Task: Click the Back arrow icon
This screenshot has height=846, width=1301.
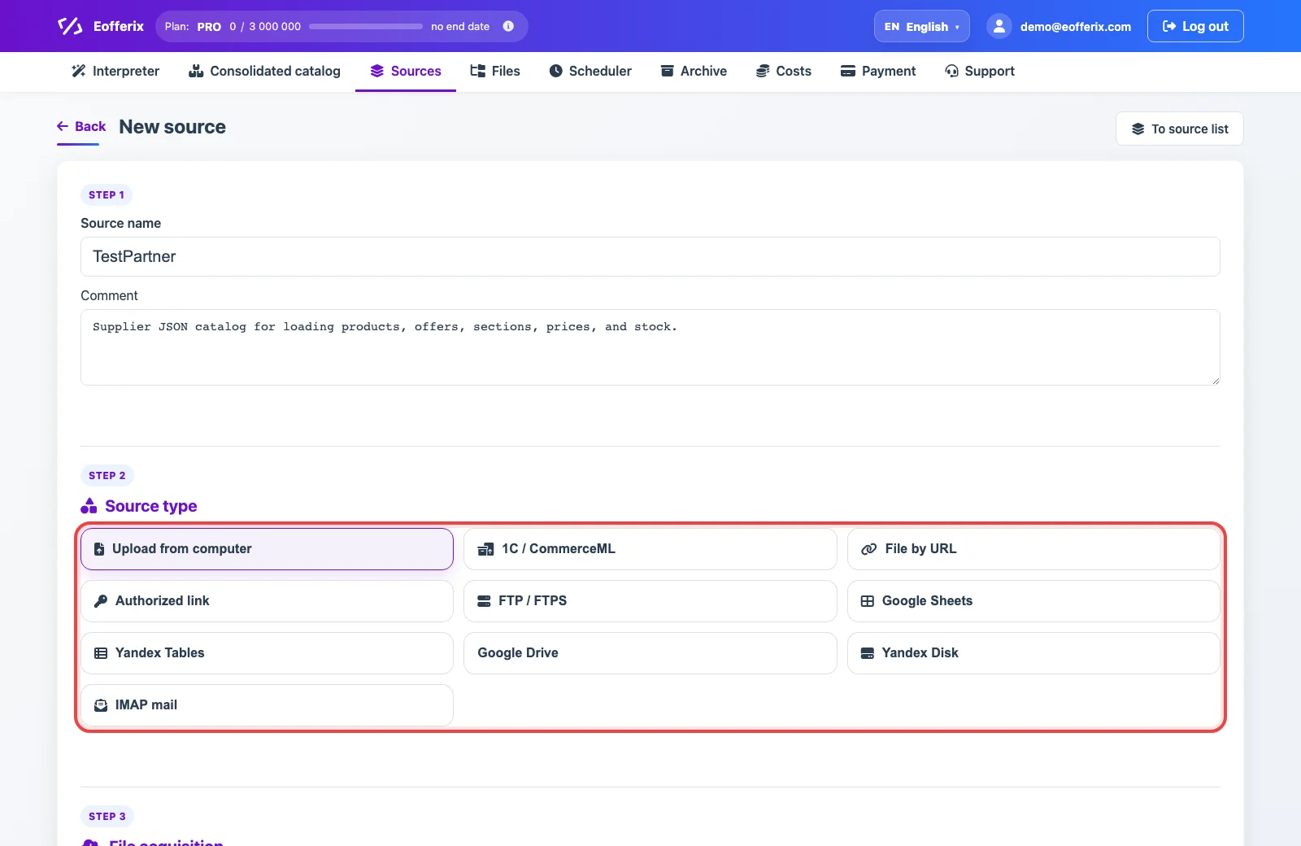Action: click(x=63, y=126)
